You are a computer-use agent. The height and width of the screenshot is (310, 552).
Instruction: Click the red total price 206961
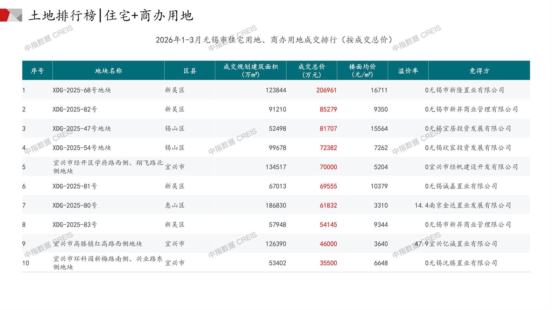point(326,90)
